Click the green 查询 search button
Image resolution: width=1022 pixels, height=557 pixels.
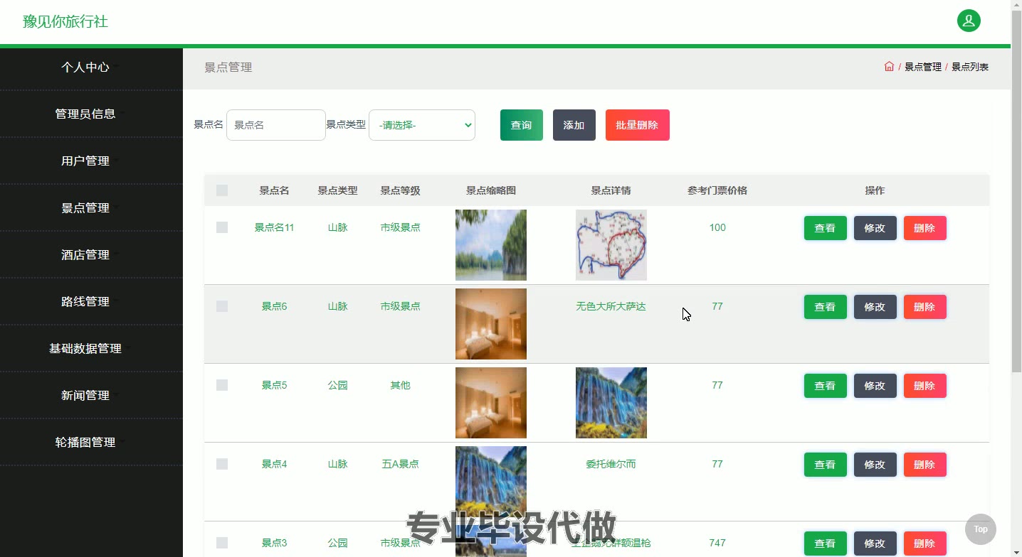click(x=522, y=125)
